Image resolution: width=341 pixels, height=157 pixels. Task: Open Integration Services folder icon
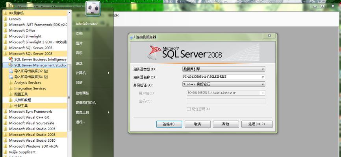click(x=11, y=88)
